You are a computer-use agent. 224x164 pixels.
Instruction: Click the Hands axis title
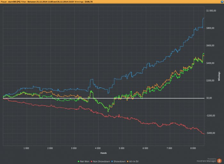[x=104, y=153]
